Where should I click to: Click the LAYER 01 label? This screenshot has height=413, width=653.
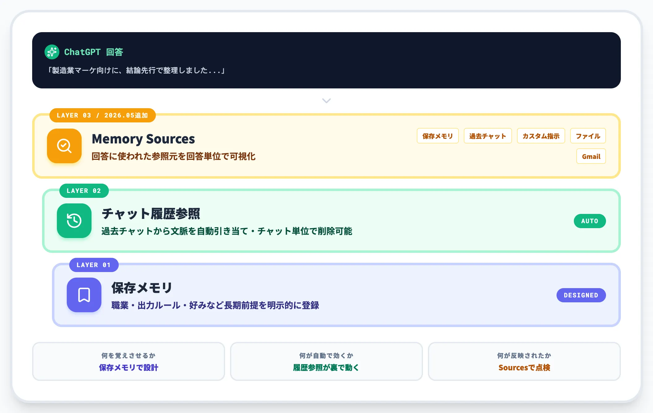pyautogui.click(x=94, y=265)
